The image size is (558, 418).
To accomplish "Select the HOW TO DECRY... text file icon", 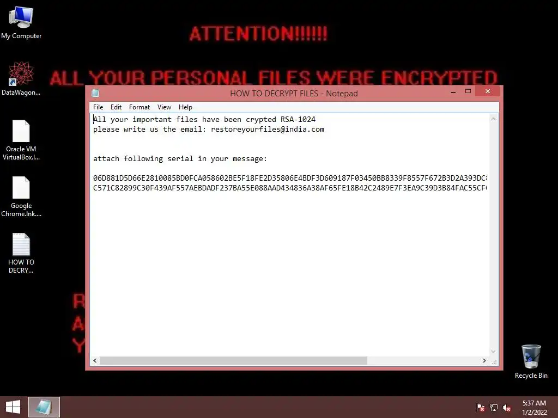I will point(21,253).
